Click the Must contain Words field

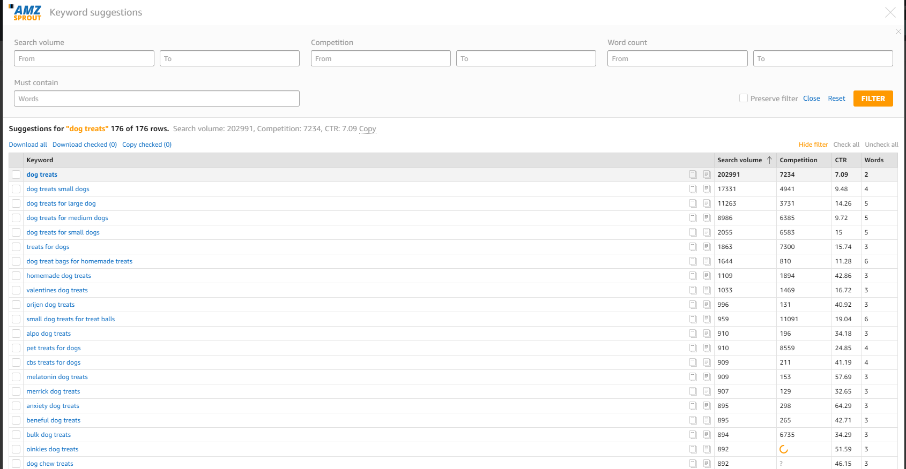(157, 99)
